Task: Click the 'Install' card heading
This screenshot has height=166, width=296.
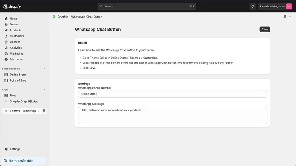Action: 83,43
